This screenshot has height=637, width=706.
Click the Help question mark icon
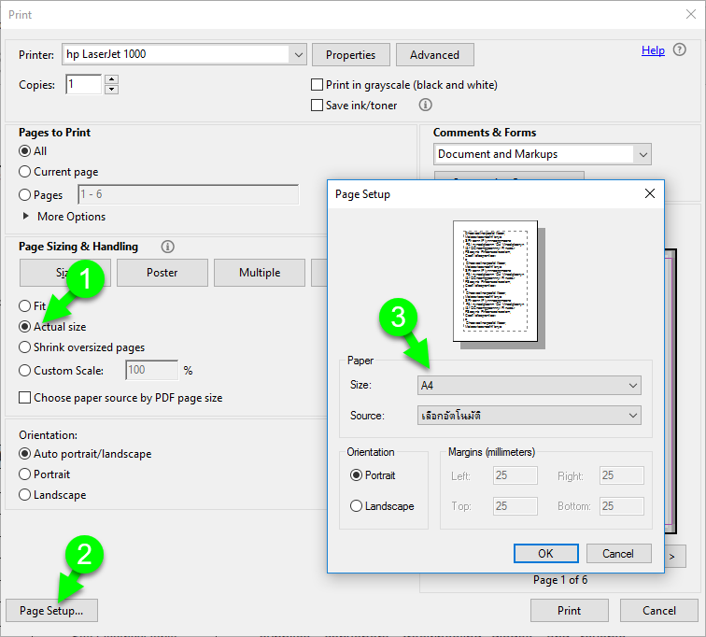pos(680,50)
